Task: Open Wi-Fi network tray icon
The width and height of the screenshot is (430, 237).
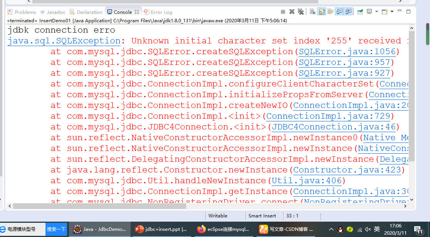Action: 359,229
